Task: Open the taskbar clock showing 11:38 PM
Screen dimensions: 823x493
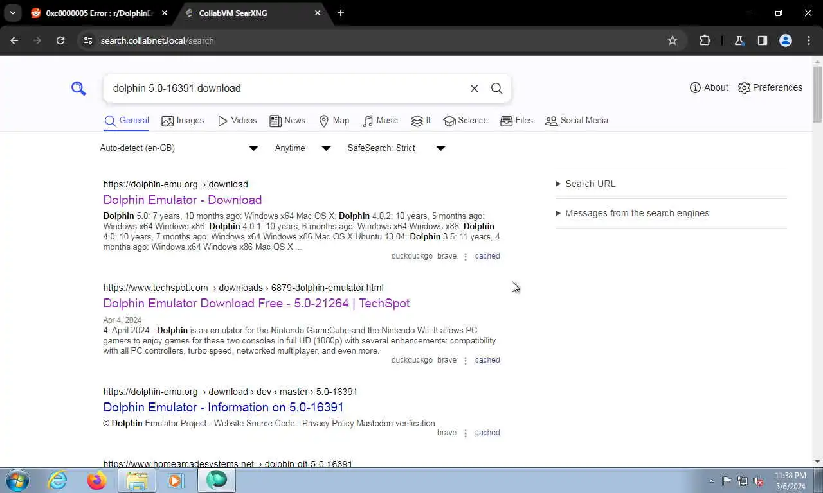Action: point(790,481)
